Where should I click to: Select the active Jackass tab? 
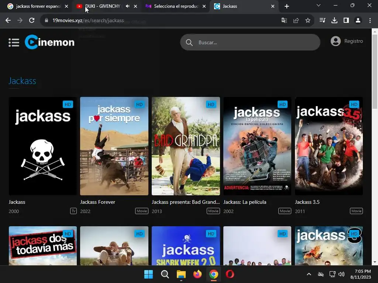pyautogui.click(x=245, y=6)
